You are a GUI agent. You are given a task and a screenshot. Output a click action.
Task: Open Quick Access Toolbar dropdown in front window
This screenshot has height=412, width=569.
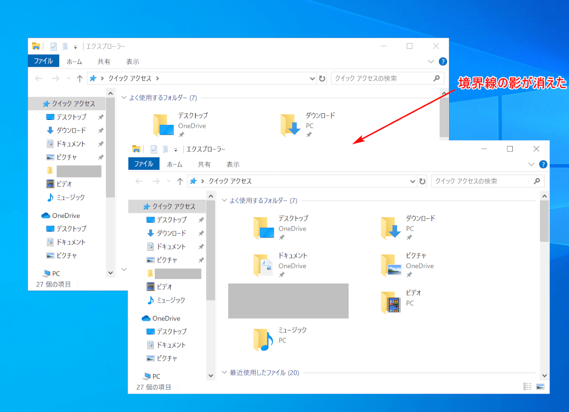pyautogui.click(x=176, y=150)
